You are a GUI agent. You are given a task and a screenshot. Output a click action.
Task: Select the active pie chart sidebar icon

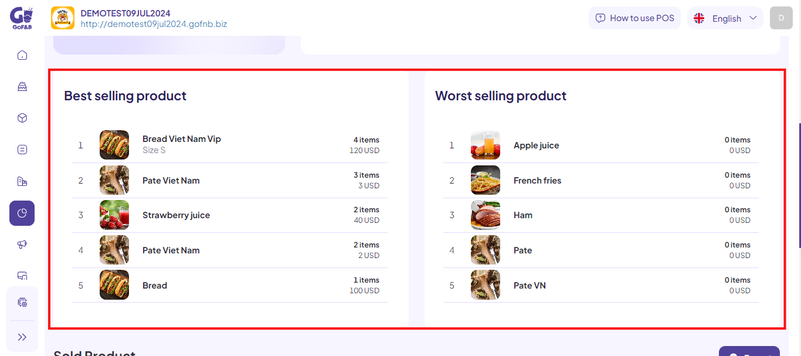[x=22, y=213]
